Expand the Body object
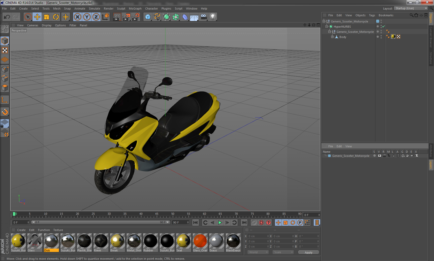Screen dimensions: 434x261 [332, 37]
